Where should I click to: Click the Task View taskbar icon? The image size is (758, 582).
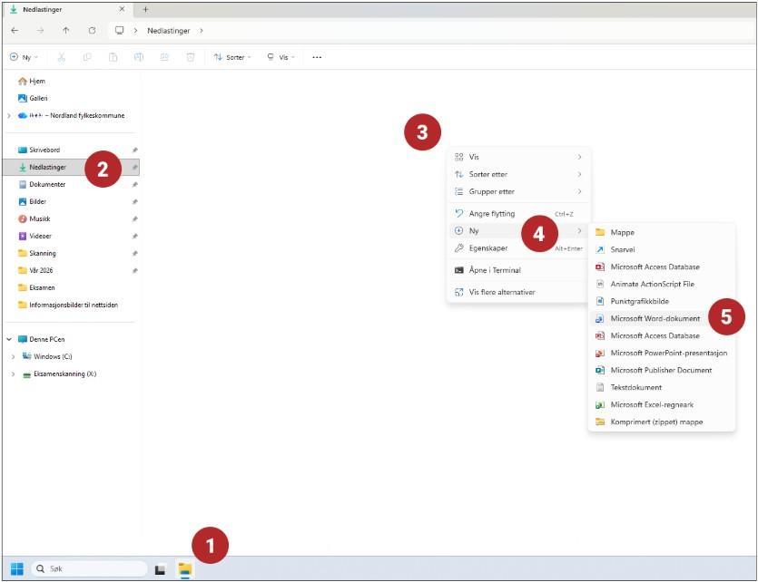161,569
